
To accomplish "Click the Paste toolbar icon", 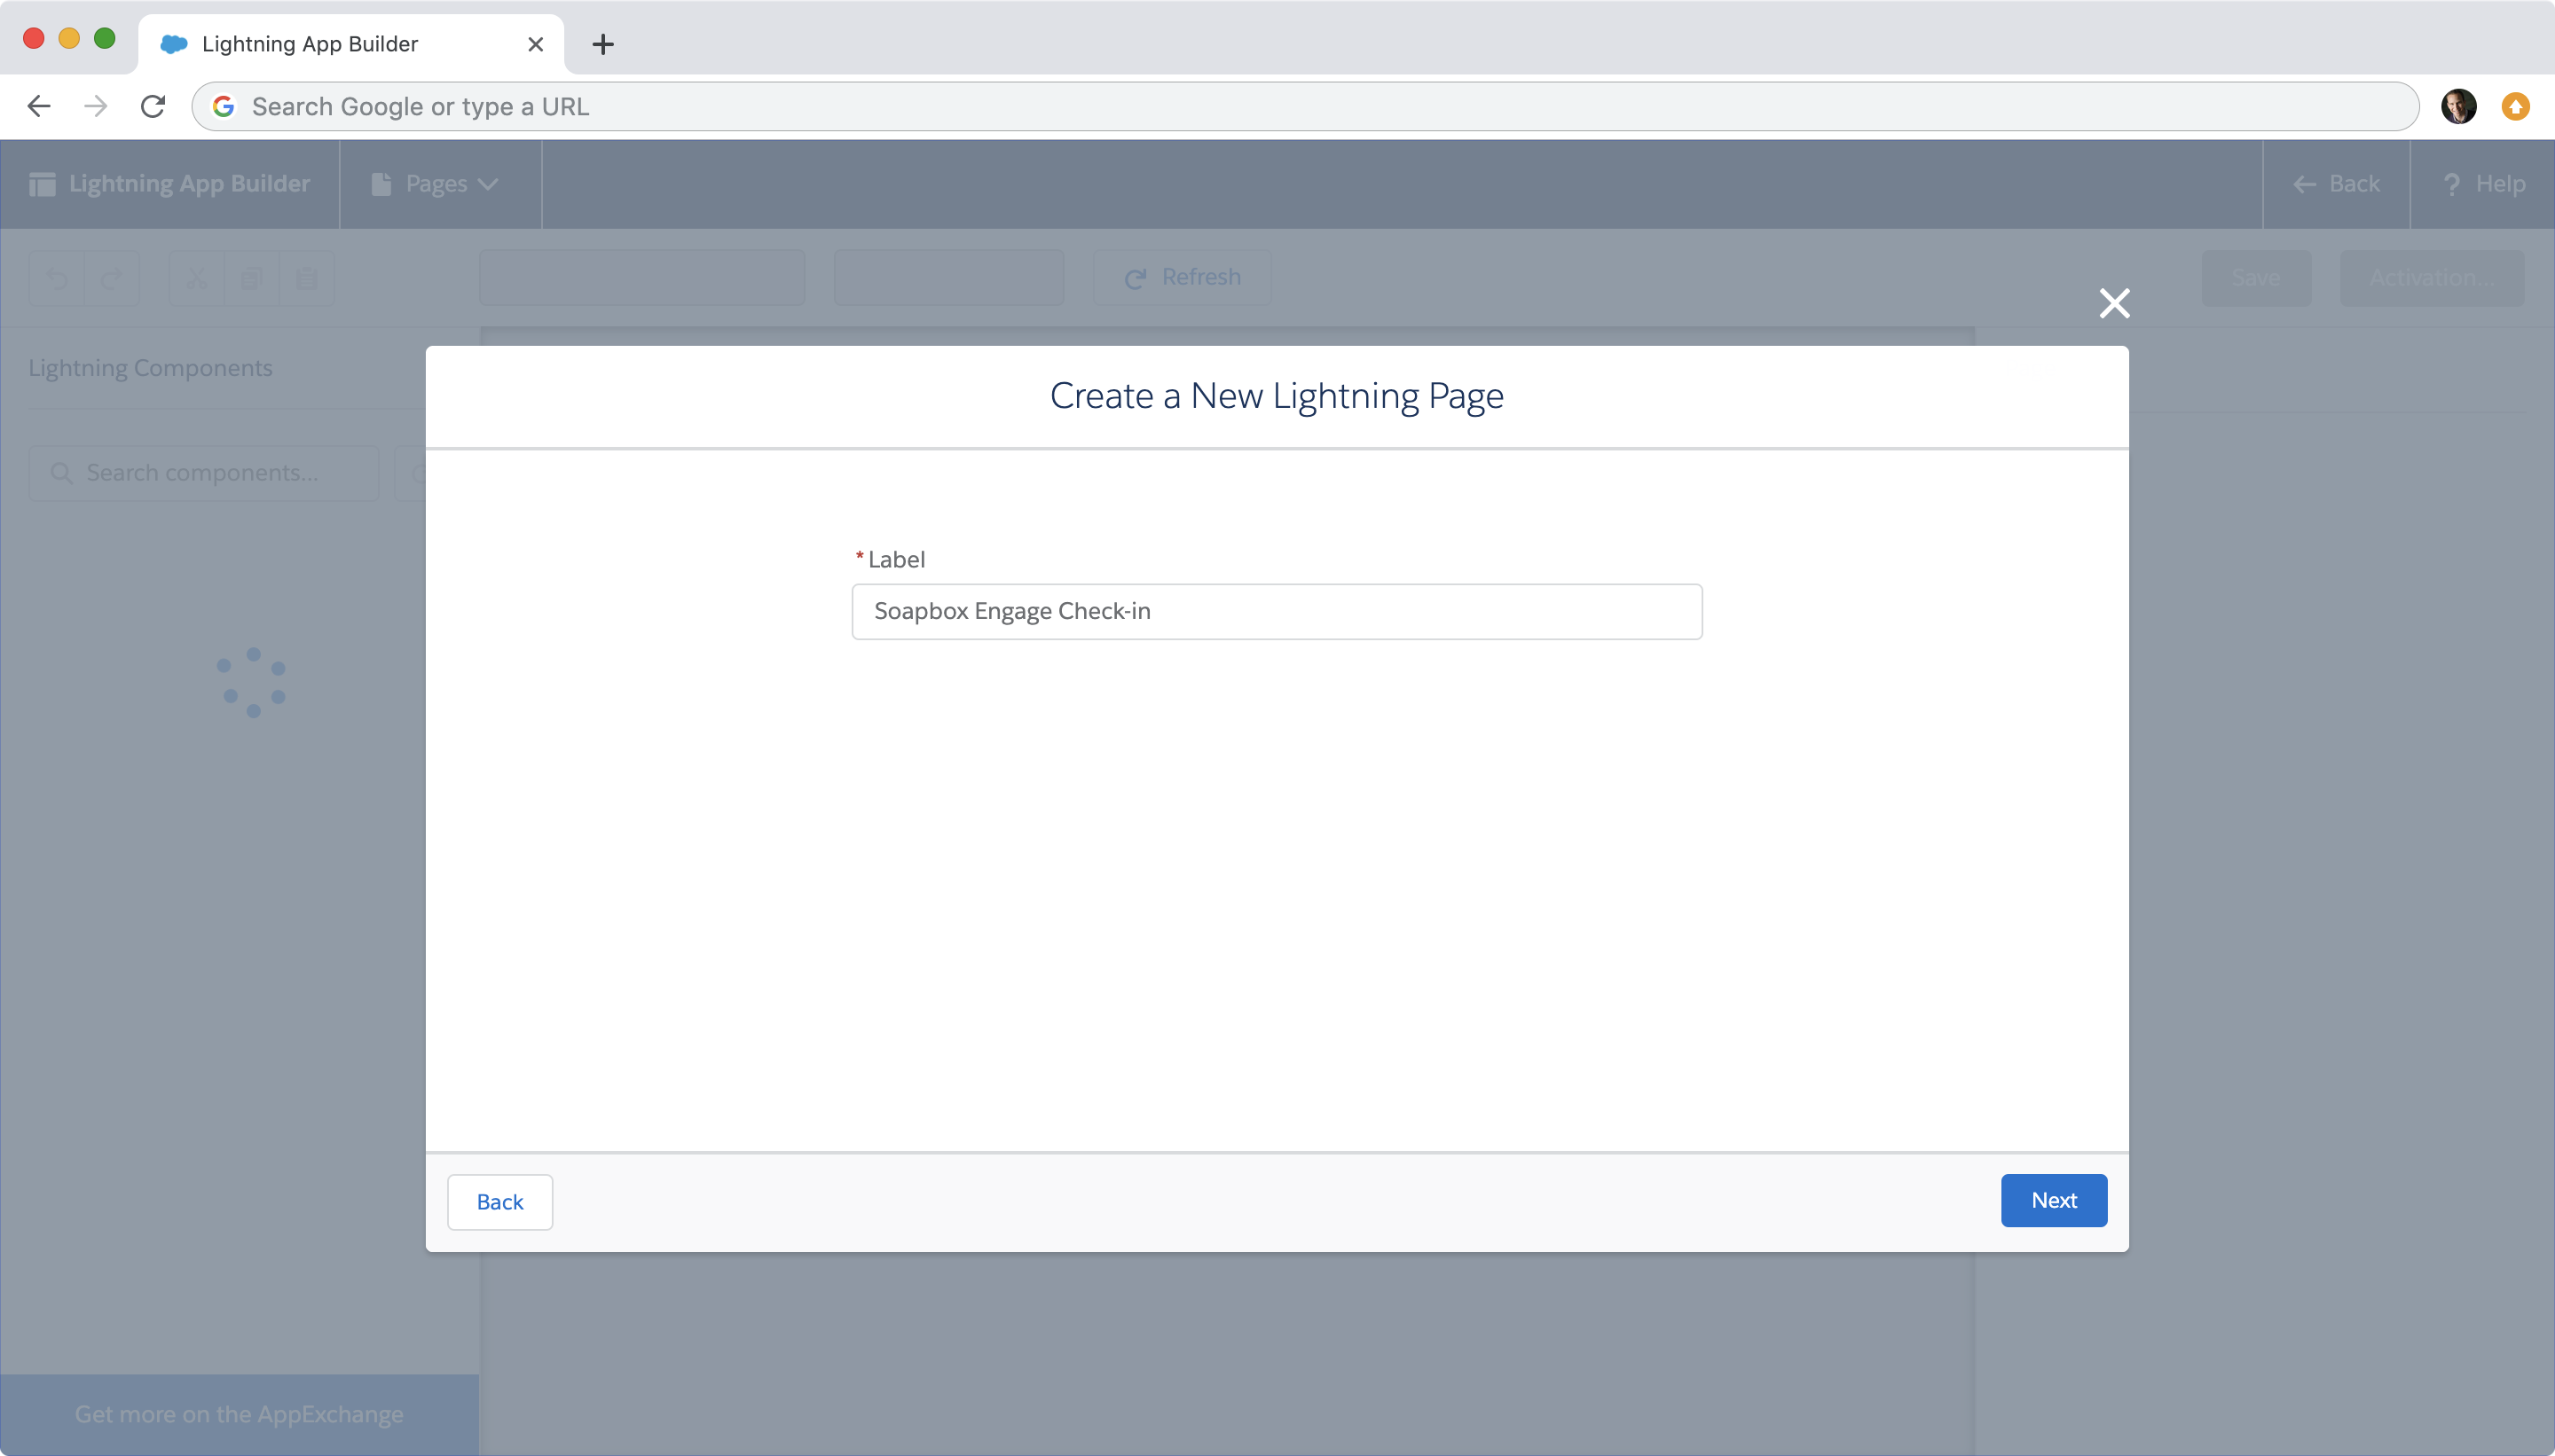I will (x=306, y=278).
